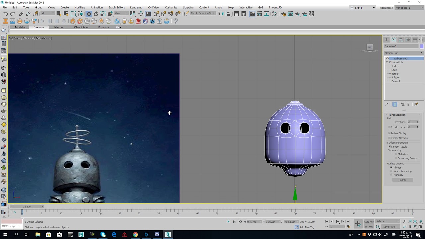Open the Rendering menu

coord(136,7)
